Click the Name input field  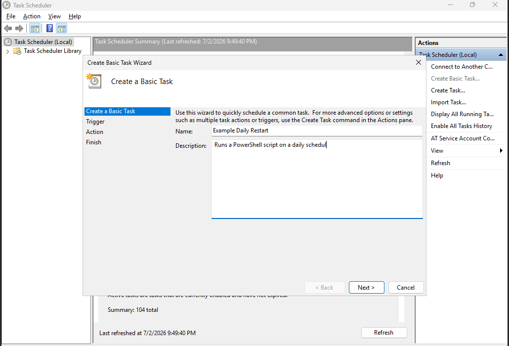pos(317,130)
